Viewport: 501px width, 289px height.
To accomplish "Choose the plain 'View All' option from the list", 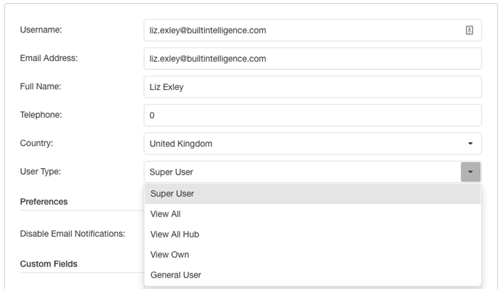I will pyautogui.click(x=313, y=214).
